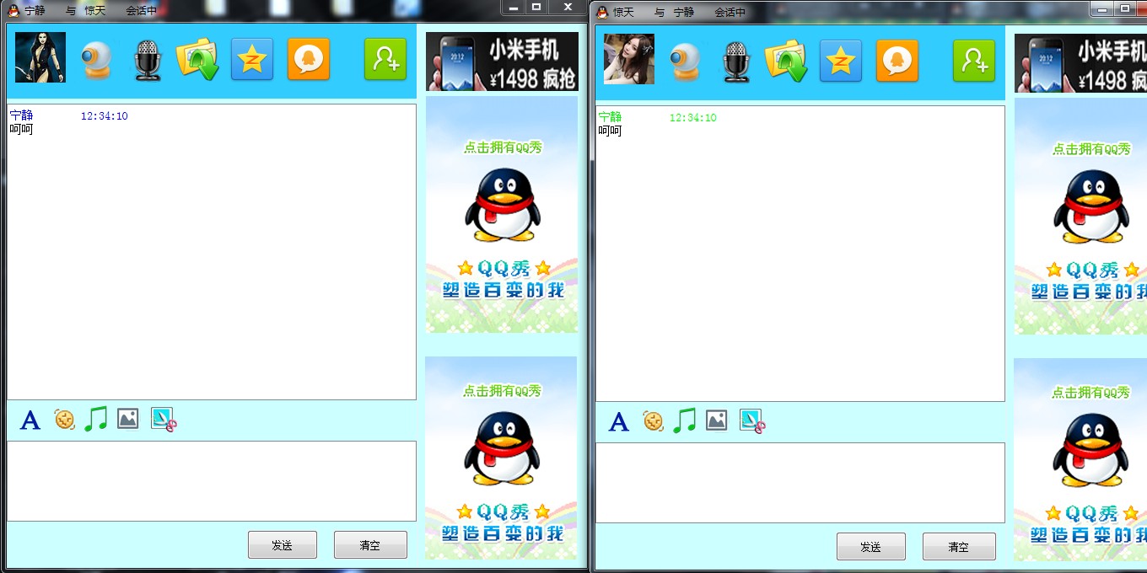Open emoticon picker in right window

click(x=654, y=420)
